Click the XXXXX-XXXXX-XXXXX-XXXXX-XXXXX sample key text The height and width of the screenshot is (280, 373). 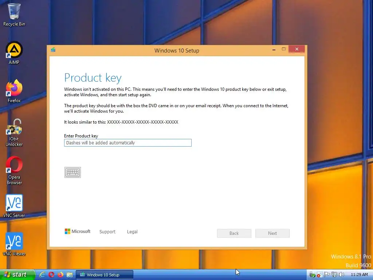click(x=142, y=122)
